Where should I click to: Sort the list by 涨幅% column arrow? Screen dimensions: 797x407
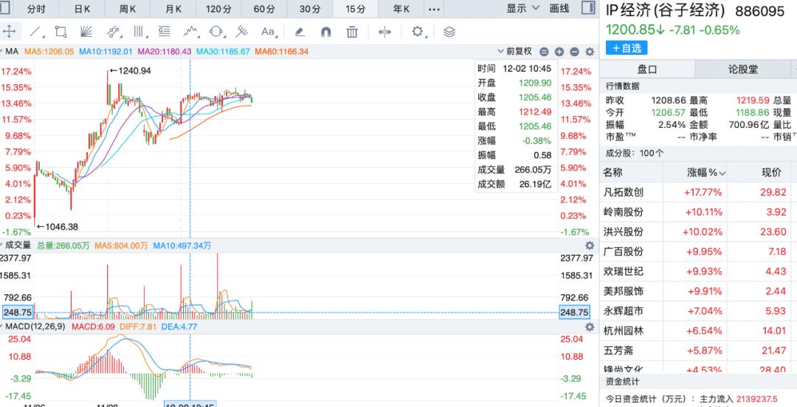[x=722, y=174]
